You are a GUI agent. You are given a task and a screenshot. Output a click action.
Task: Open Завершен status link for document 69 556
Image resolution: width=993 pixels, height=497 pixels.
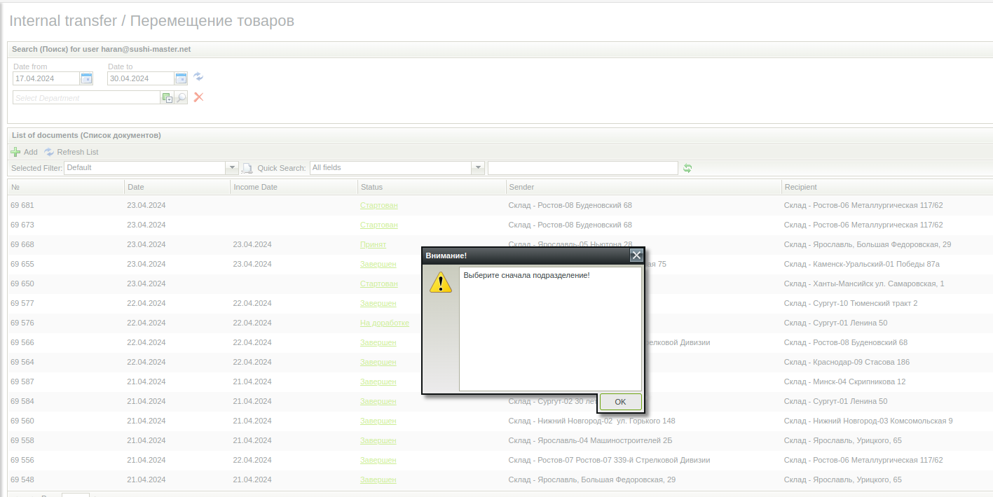[378, 460]
